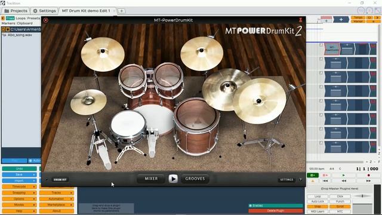This screenshot has width=382, height=215.
Task: Click the transport record button
Action: [x=369, y=175]
